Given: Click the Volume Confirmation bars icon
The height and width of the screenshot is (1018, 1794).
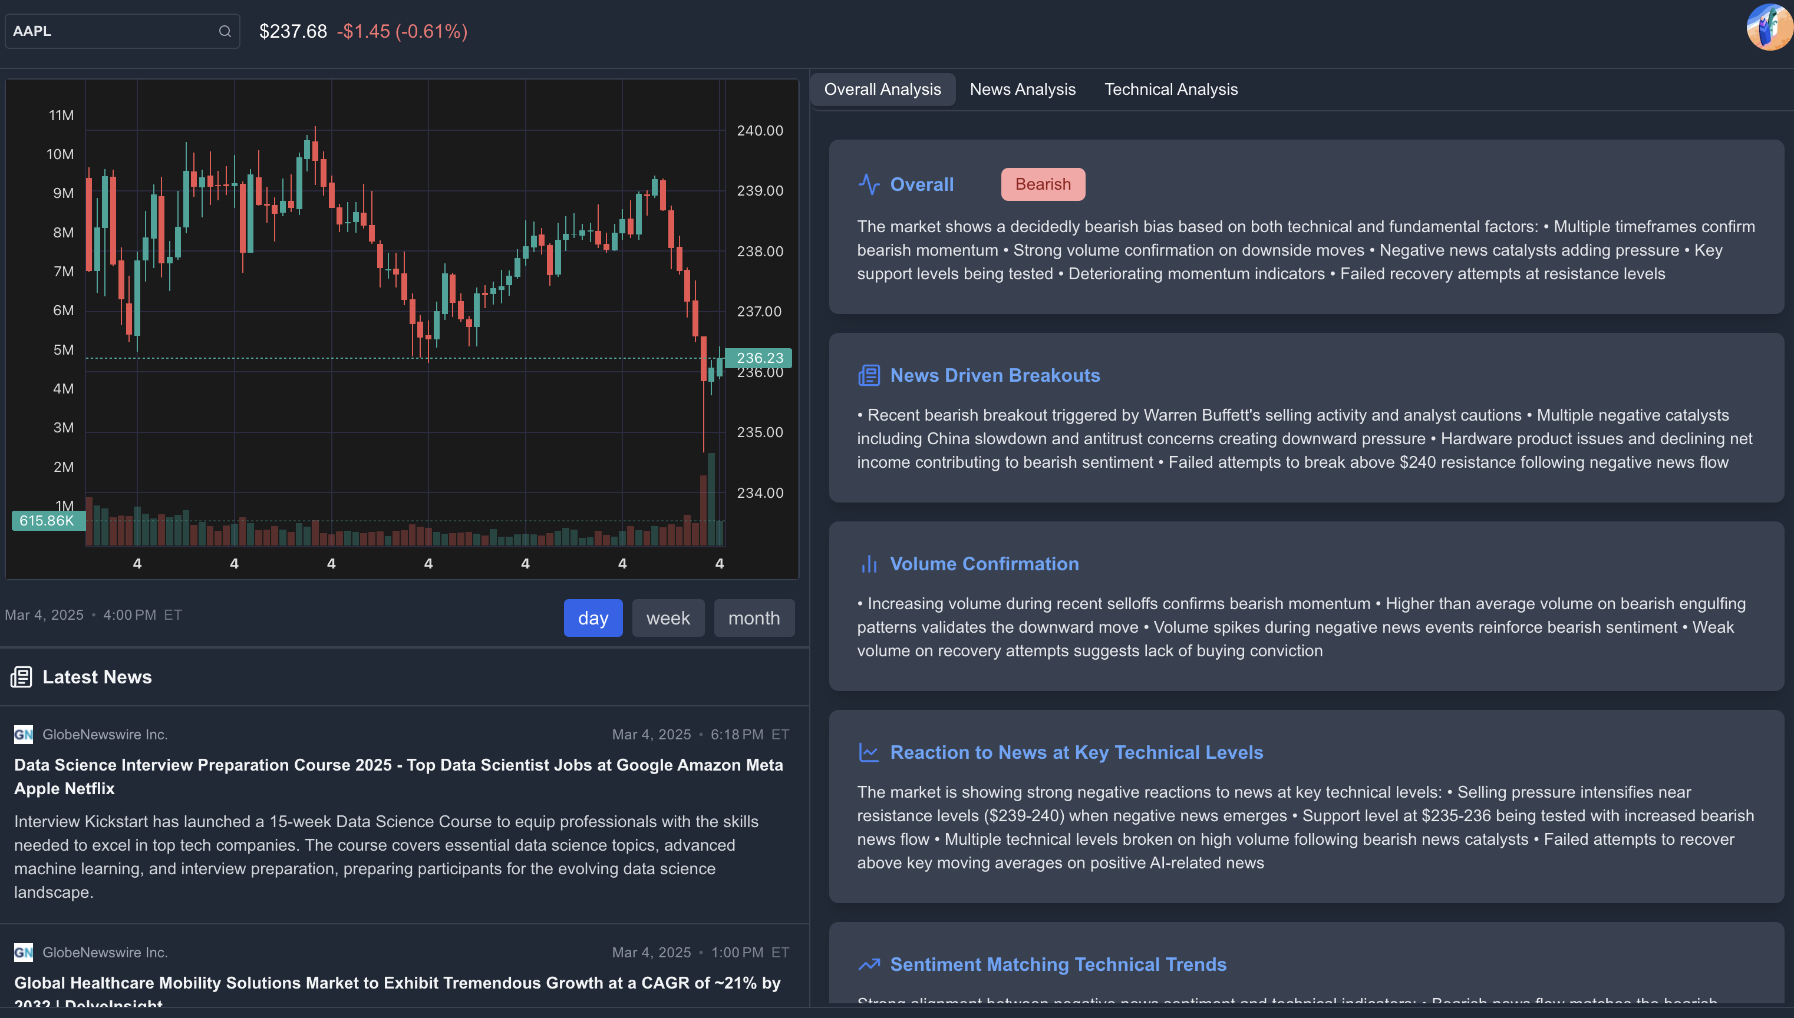Looking at the screenshot, I should point(868,564).
